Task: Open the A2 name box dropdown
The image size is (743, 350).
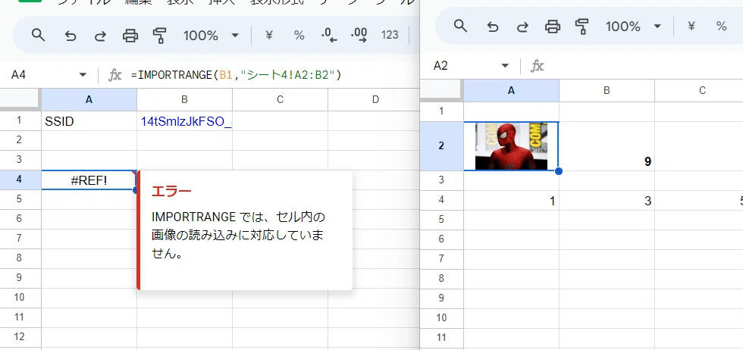Action: (x=505, y=65)
